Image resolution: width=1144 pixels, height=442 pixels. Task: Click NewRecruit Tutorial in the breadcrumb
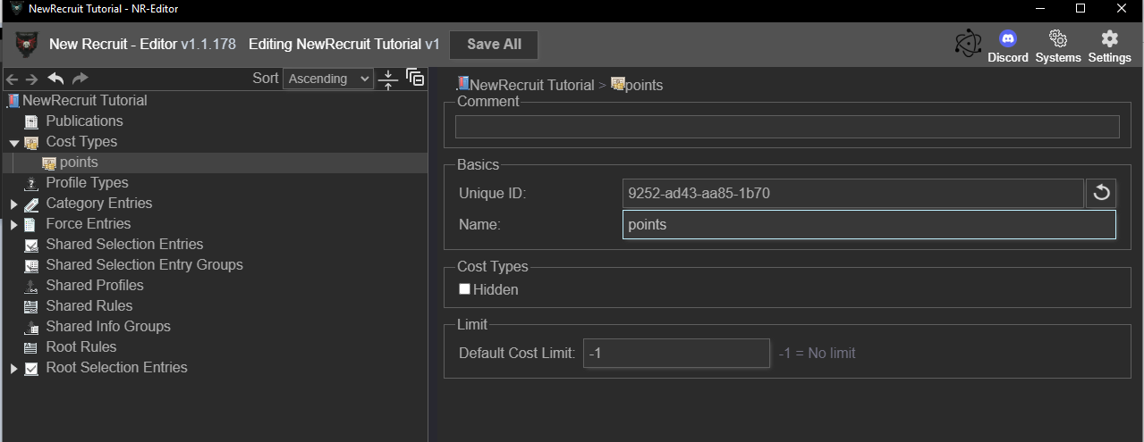pyautogui.click(x=531, y=86)
